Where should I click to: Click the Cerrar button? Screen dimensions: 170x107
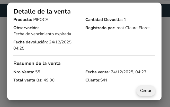click(146, 91)
